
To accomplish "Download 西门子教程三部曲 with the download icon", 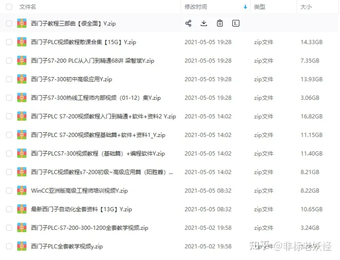I will coord(204,23).
